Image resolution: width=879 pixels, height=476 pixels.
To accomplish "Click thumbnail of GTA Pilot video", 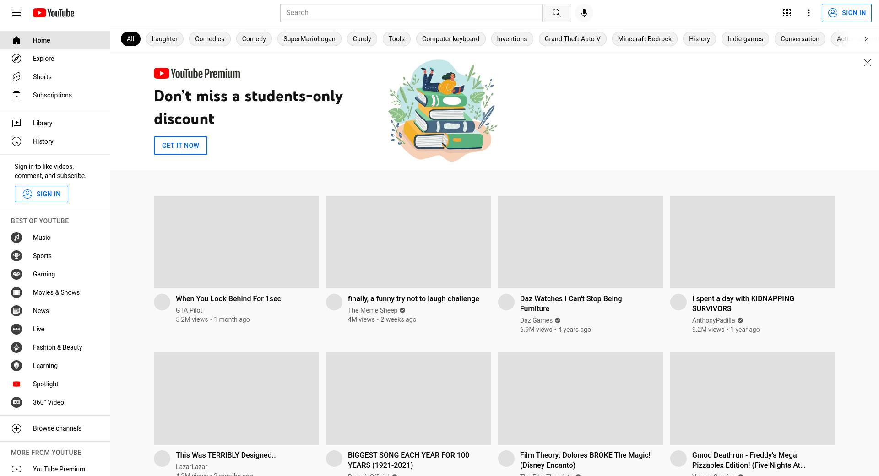I will 236,242.
